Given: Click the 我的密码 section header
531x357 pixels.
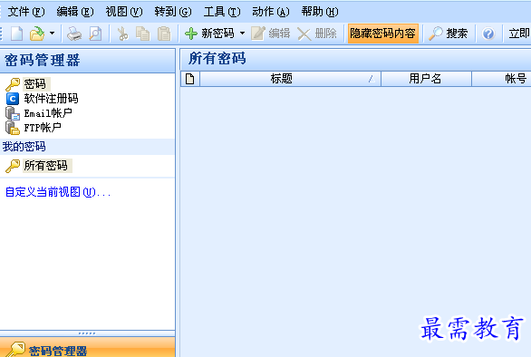Looking at the screenshot, I should (87, 147).
